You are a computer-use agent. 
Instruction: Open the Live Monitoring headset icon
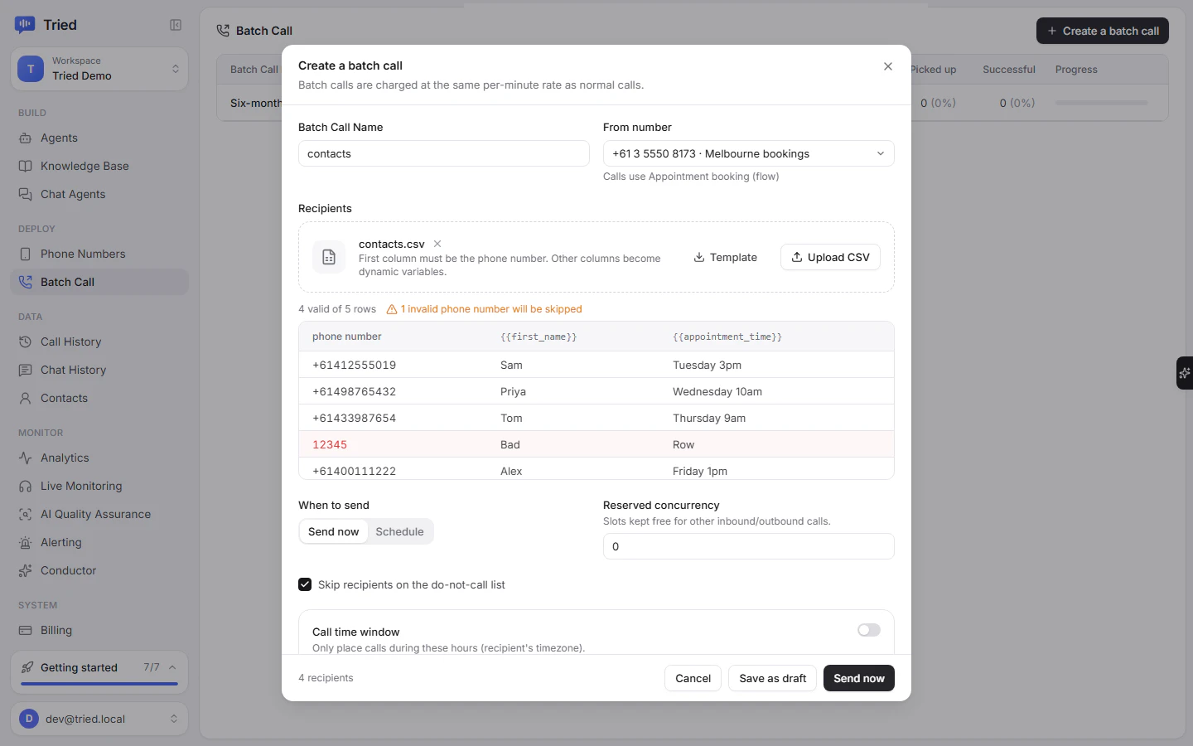pyautogui.click(x=26, y=487)
